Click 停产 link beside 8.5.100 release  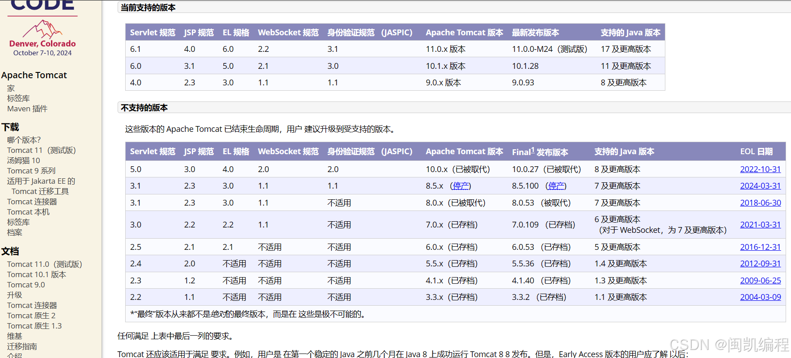(x=556, y=186)
